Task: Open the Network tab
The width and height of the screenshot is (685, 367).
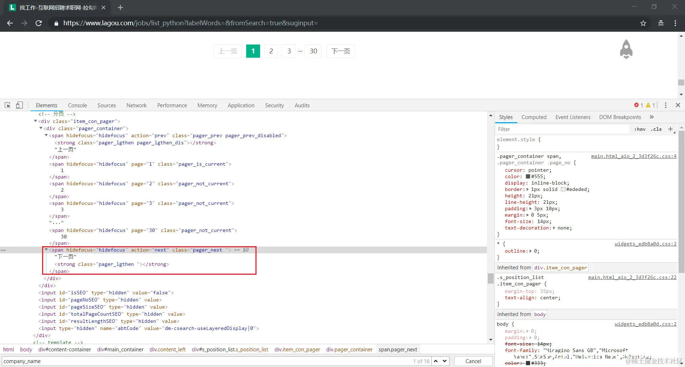Action: pyautogui.click(x=137, y=105)
